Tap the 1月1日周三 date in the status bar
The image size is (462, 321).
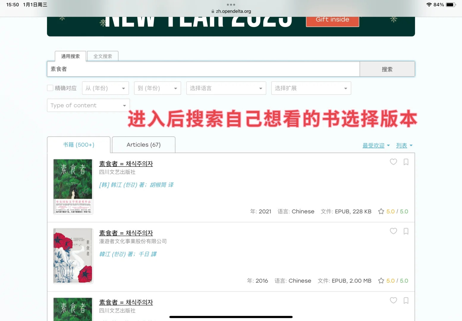pos(35,4)
